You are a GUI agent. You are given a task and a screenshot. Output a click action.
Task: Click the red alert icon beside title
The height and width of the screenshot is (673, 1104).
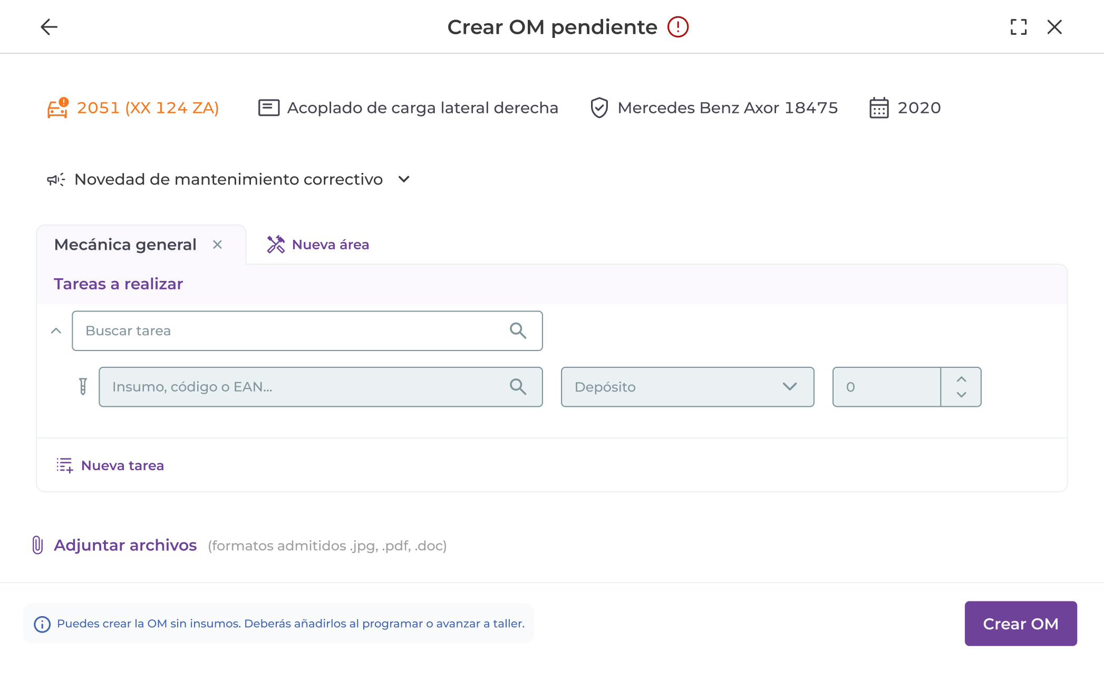click(x=678, y=27)
